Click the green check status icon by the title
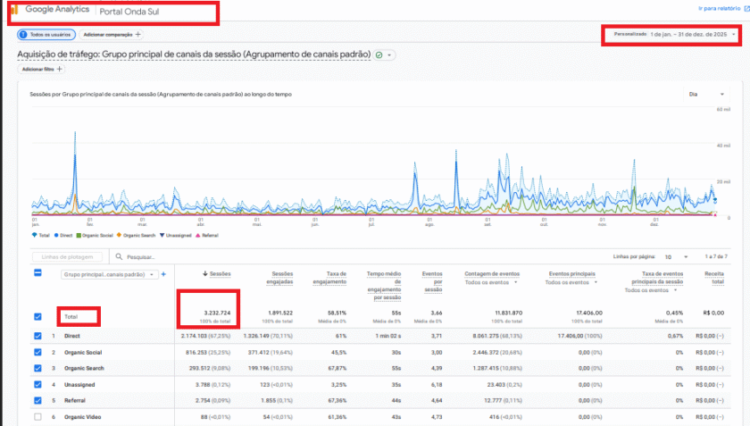 coord(379,55)
